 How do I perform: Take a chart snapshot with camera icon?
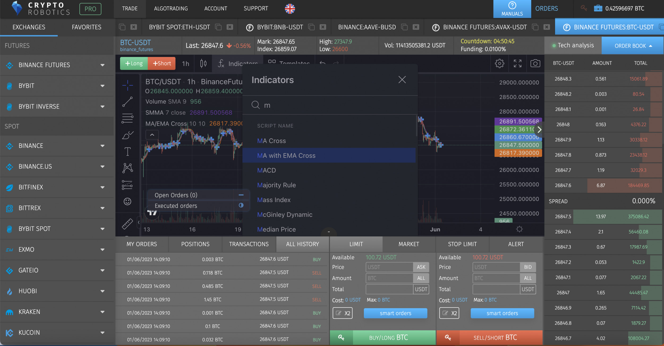click(535, 63)
